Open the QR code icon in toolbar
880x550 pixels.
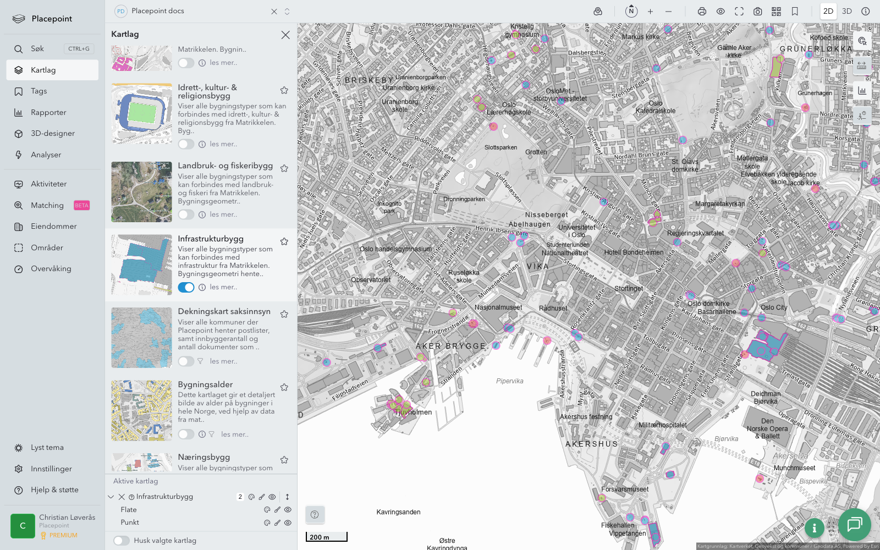coord(776,12)
